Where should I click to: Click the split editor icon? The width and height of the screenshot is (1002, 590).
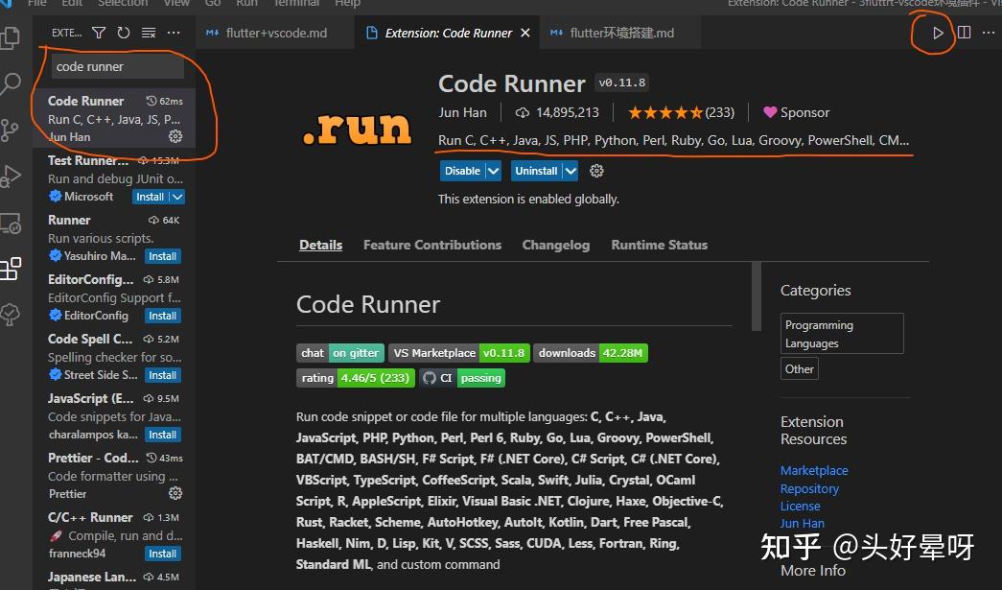click(x=963, y=32)
